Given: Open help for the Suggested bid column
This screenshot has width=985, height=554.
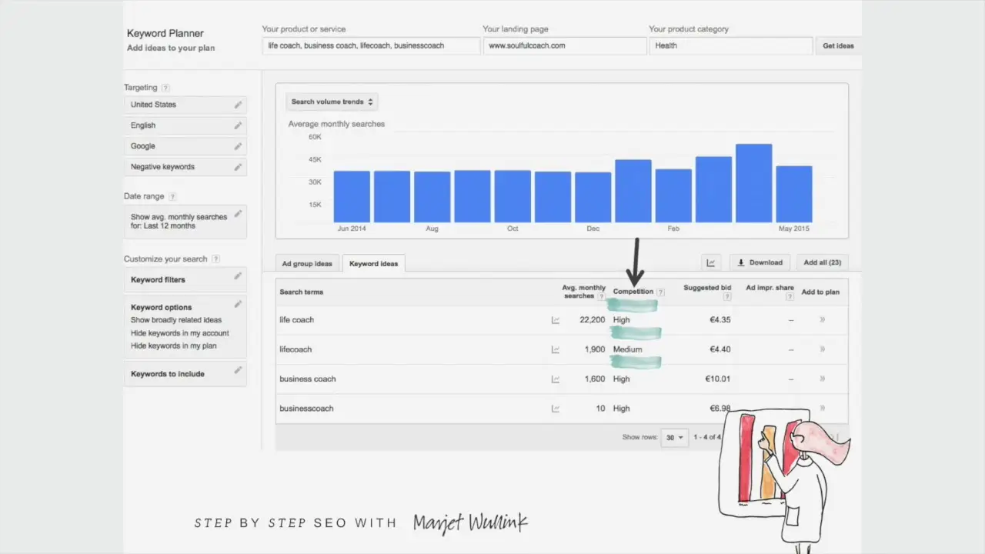Looking at the screenshot, I should click(726, 296).
